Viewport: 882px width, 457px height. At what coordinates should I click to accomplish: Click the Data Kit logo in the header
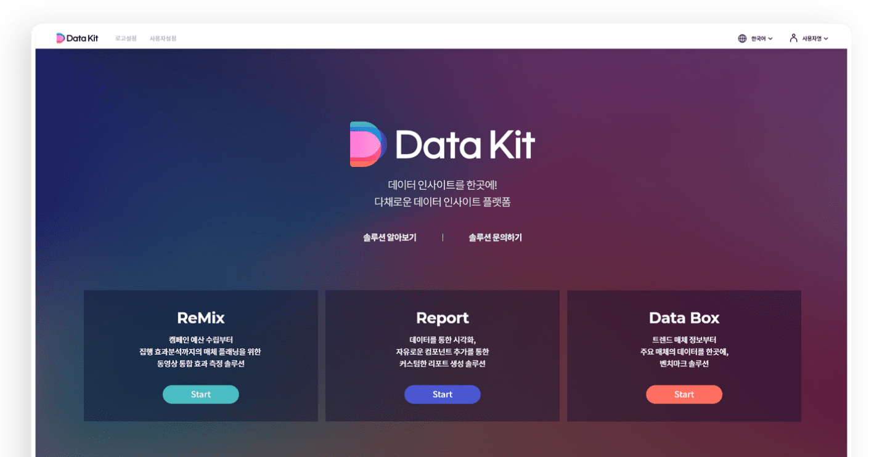coord(76,38)
